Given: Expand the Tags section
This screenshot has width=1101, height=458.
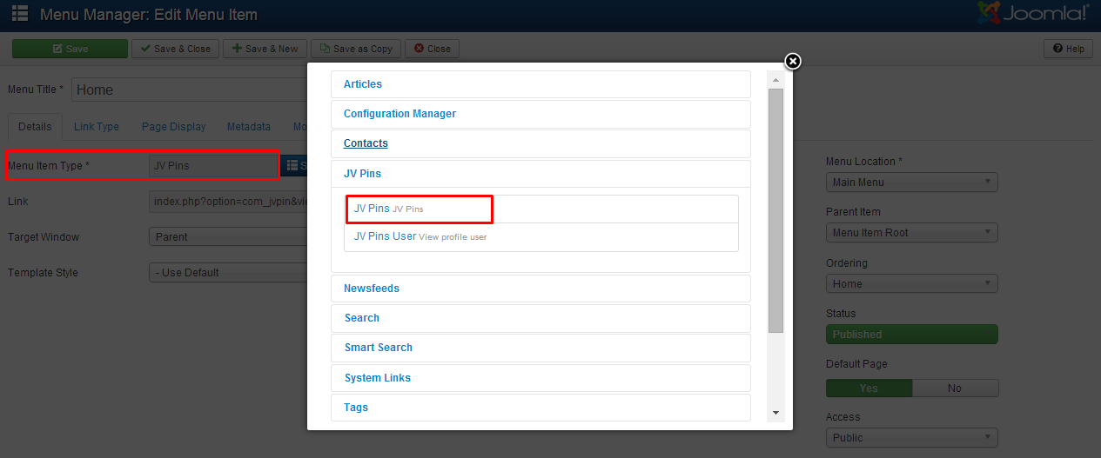Looking at the screenshot, I should (540, 408).
